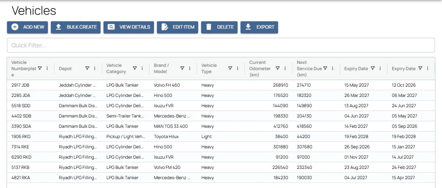This screenshot has height=188, width=442.
Task: Open the filter for Vehicle Type column
Action: click(230, 68)
